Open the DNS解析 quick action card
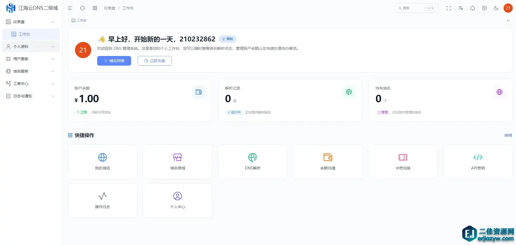 click(x=253, y=162)
